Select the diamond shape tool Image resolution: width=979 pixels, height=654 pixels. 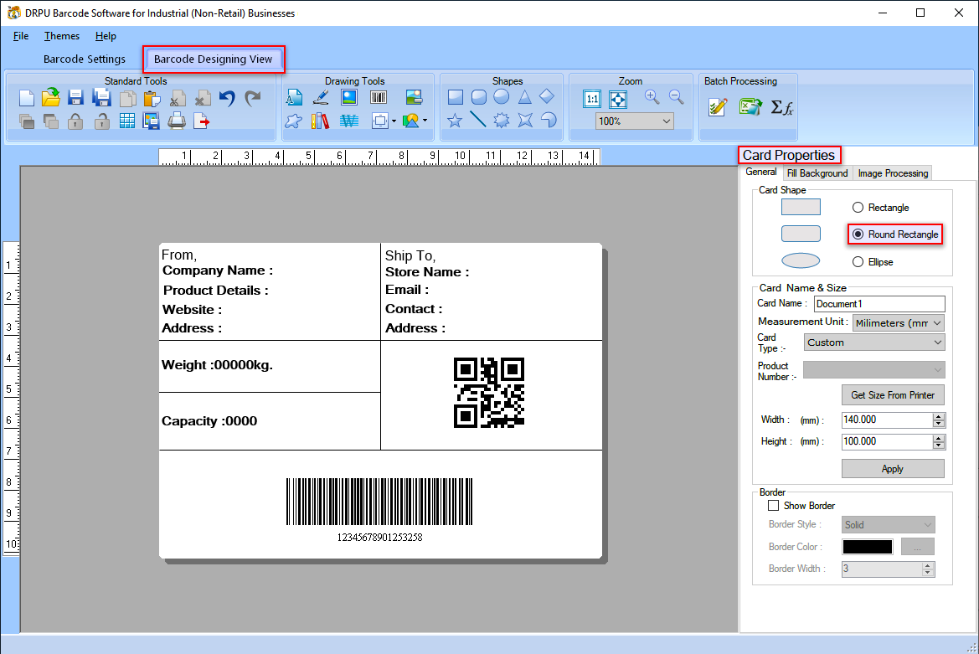(547, 96)
